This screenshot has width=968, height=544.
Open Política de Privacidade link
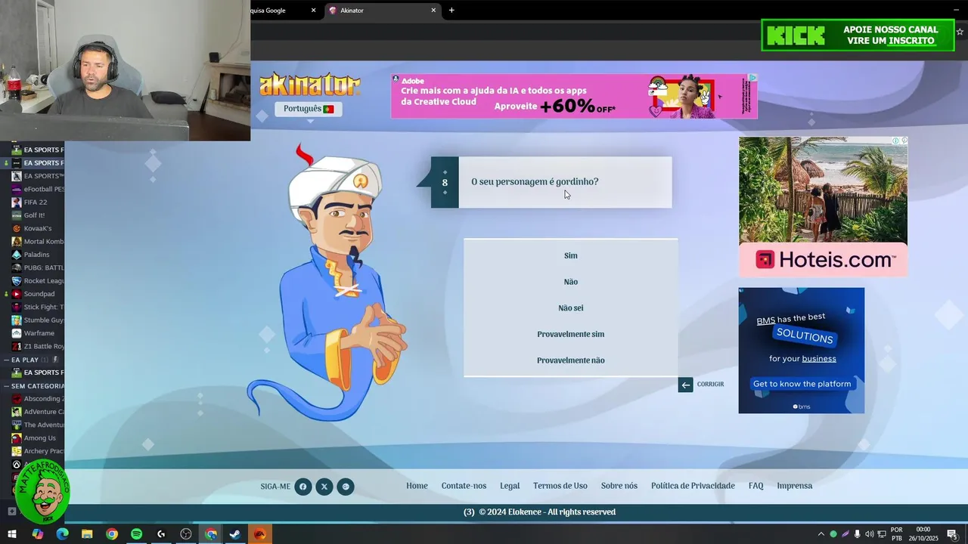(693, 487)
